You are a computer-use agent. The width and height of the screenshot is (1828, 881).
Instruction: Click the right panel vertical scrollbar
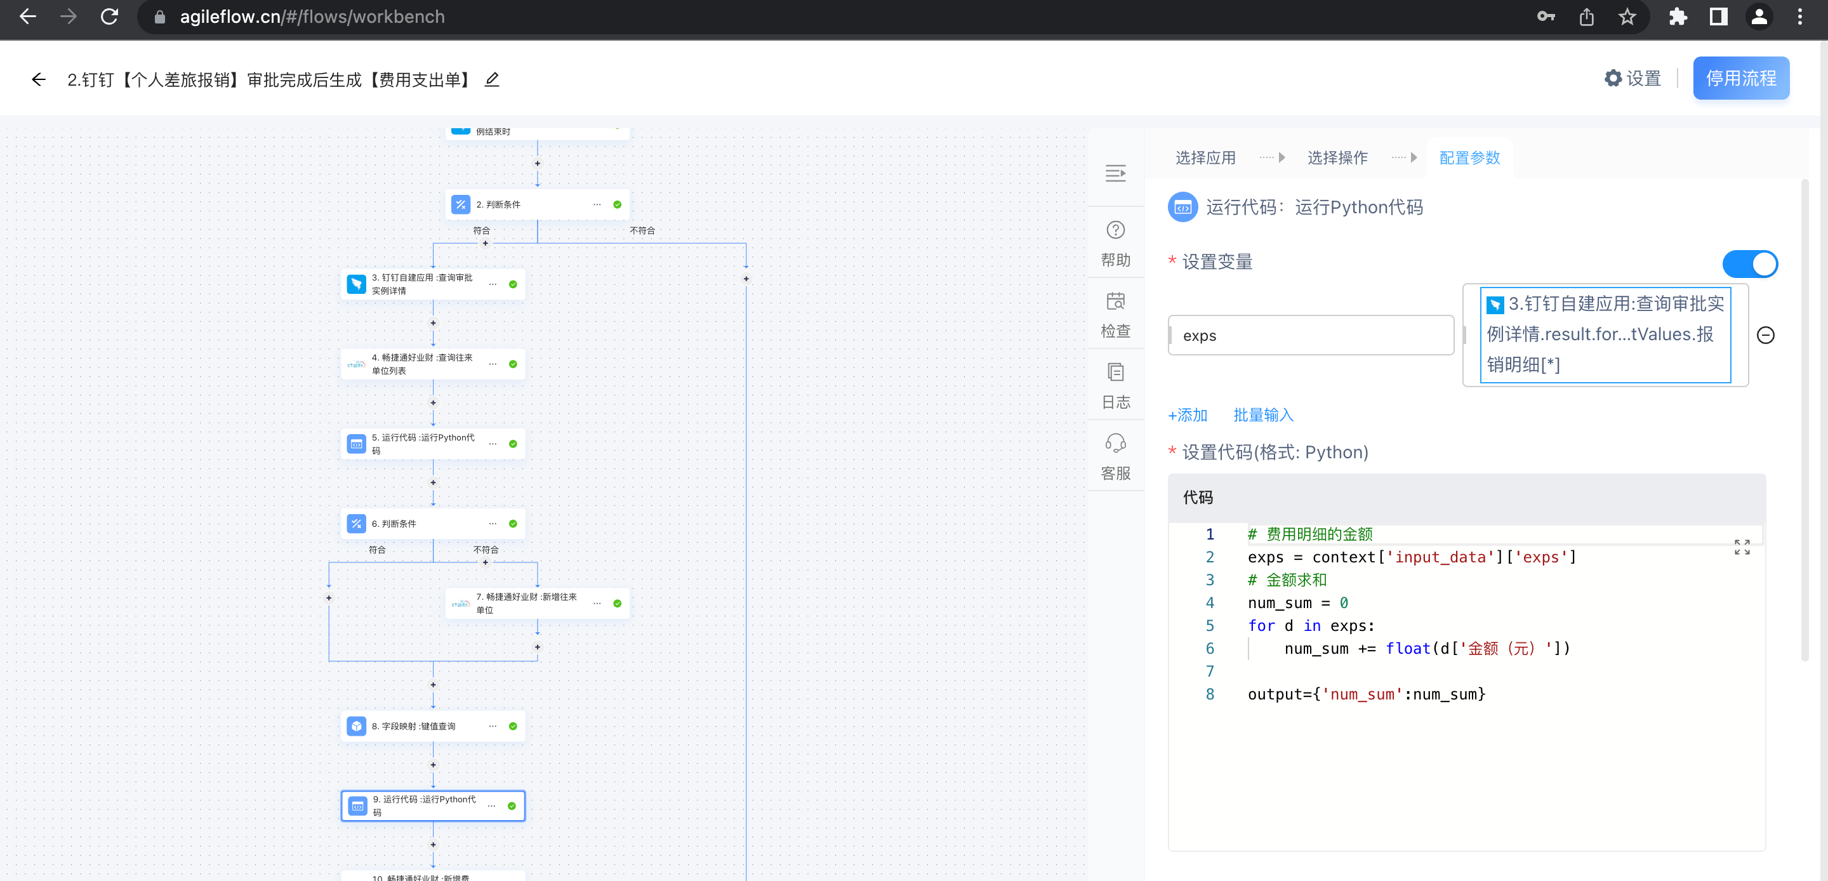[1805, 421]
